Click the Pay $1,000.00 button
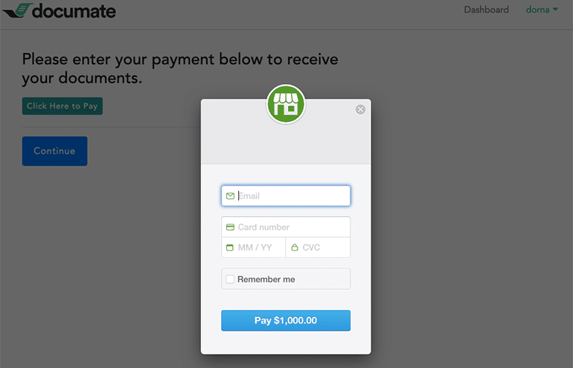 click(x=286, y=320)
